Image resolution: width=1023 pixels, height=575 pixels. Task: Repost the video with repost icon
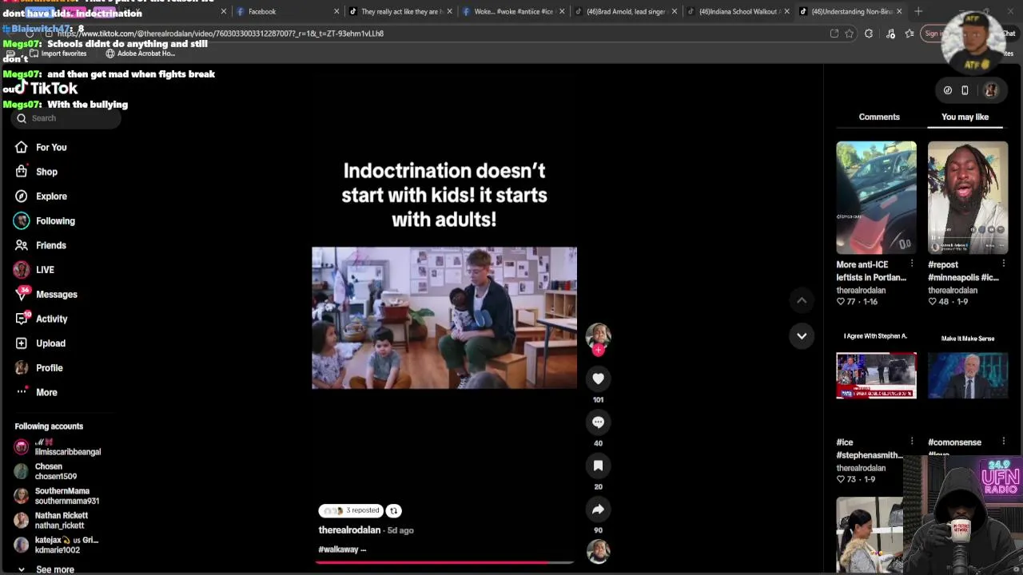(393, 510)
